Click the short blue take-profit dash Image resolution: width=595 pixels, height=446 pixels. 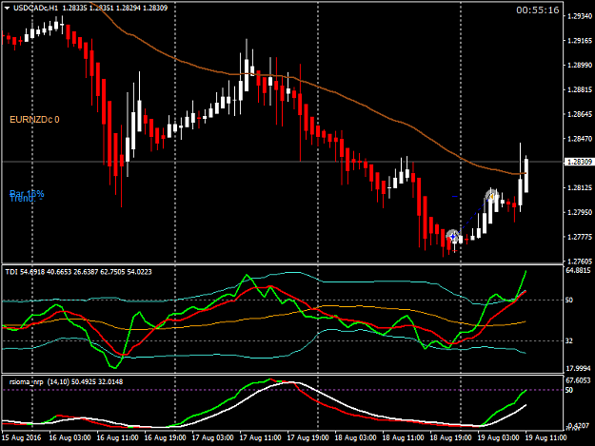click(x=455, y=196)
